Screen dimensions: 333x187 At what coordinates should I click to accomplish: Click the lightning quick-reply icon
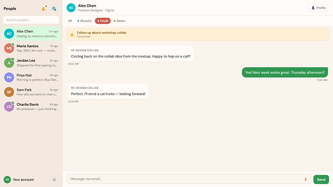click(305, 179)
